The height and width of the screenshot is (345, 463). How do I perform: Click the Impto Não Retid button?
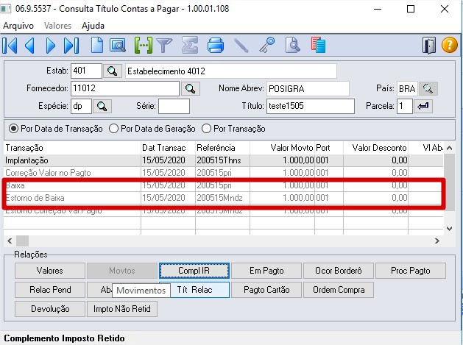[122, 309]
